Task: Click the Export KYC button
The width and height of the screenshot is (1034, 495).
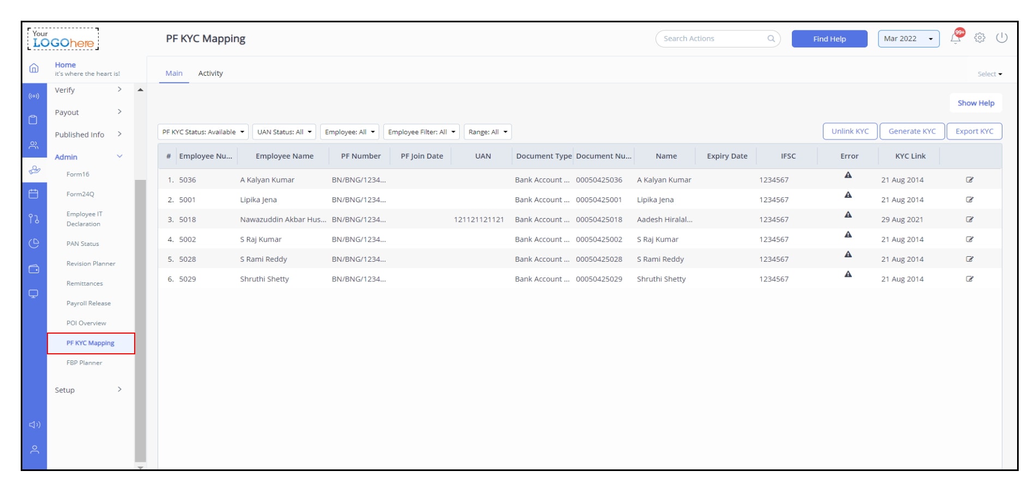Action: [974, 131]
